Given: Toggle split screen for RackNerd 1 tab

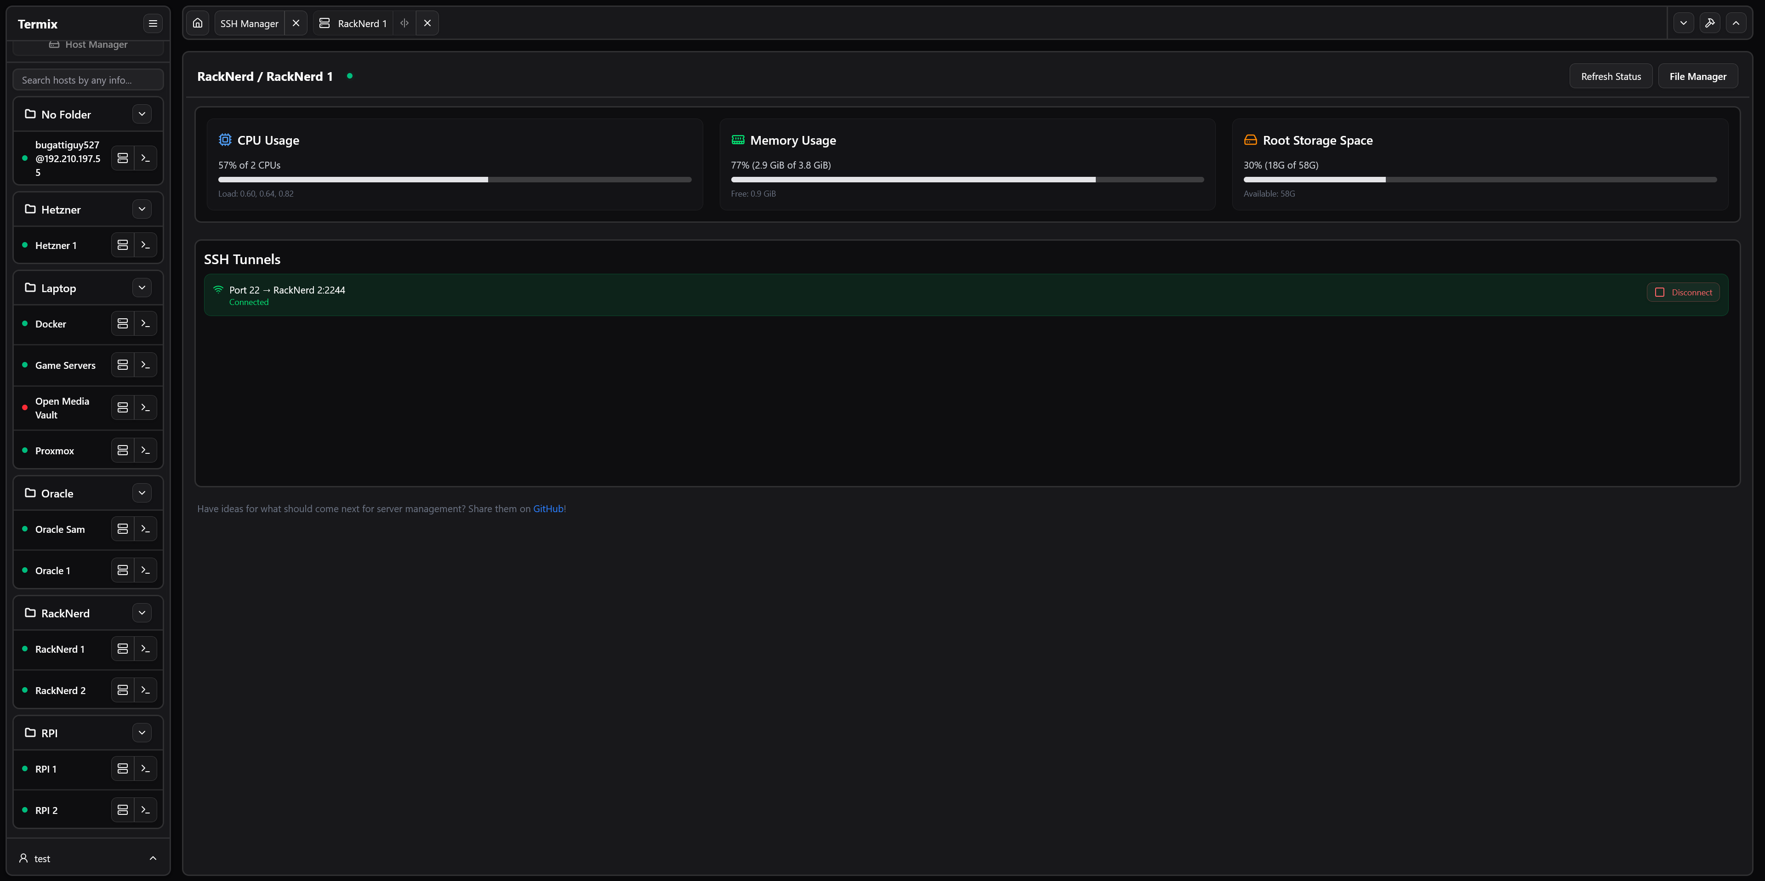Looking at the screenshot, I should pos(404,23).
